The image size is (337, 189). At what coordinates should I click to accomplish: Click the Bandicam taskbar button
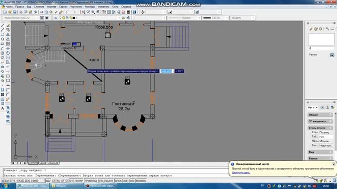click(100, 186)
